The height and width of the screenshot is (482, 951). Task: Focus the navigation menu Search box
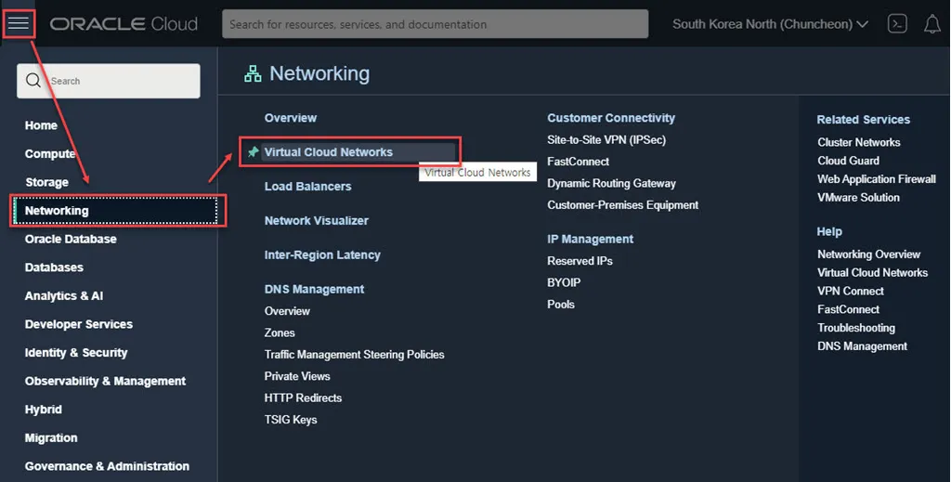click(x=109, y=81)
